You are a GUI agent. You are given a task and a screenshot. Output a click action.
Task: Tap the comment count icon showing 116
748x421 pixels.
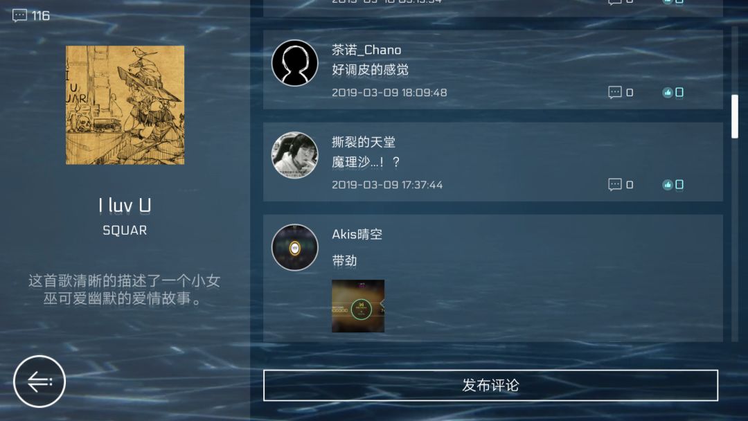19,16
